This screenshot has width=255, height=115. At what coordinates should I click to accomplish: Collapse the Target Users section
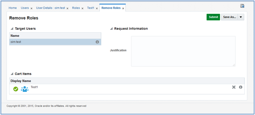12,29
